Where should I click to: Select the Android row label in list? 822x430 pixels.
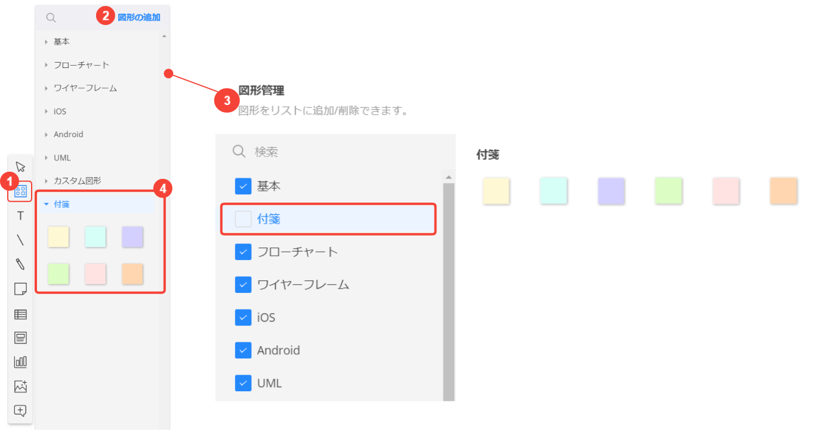[279, 350]
